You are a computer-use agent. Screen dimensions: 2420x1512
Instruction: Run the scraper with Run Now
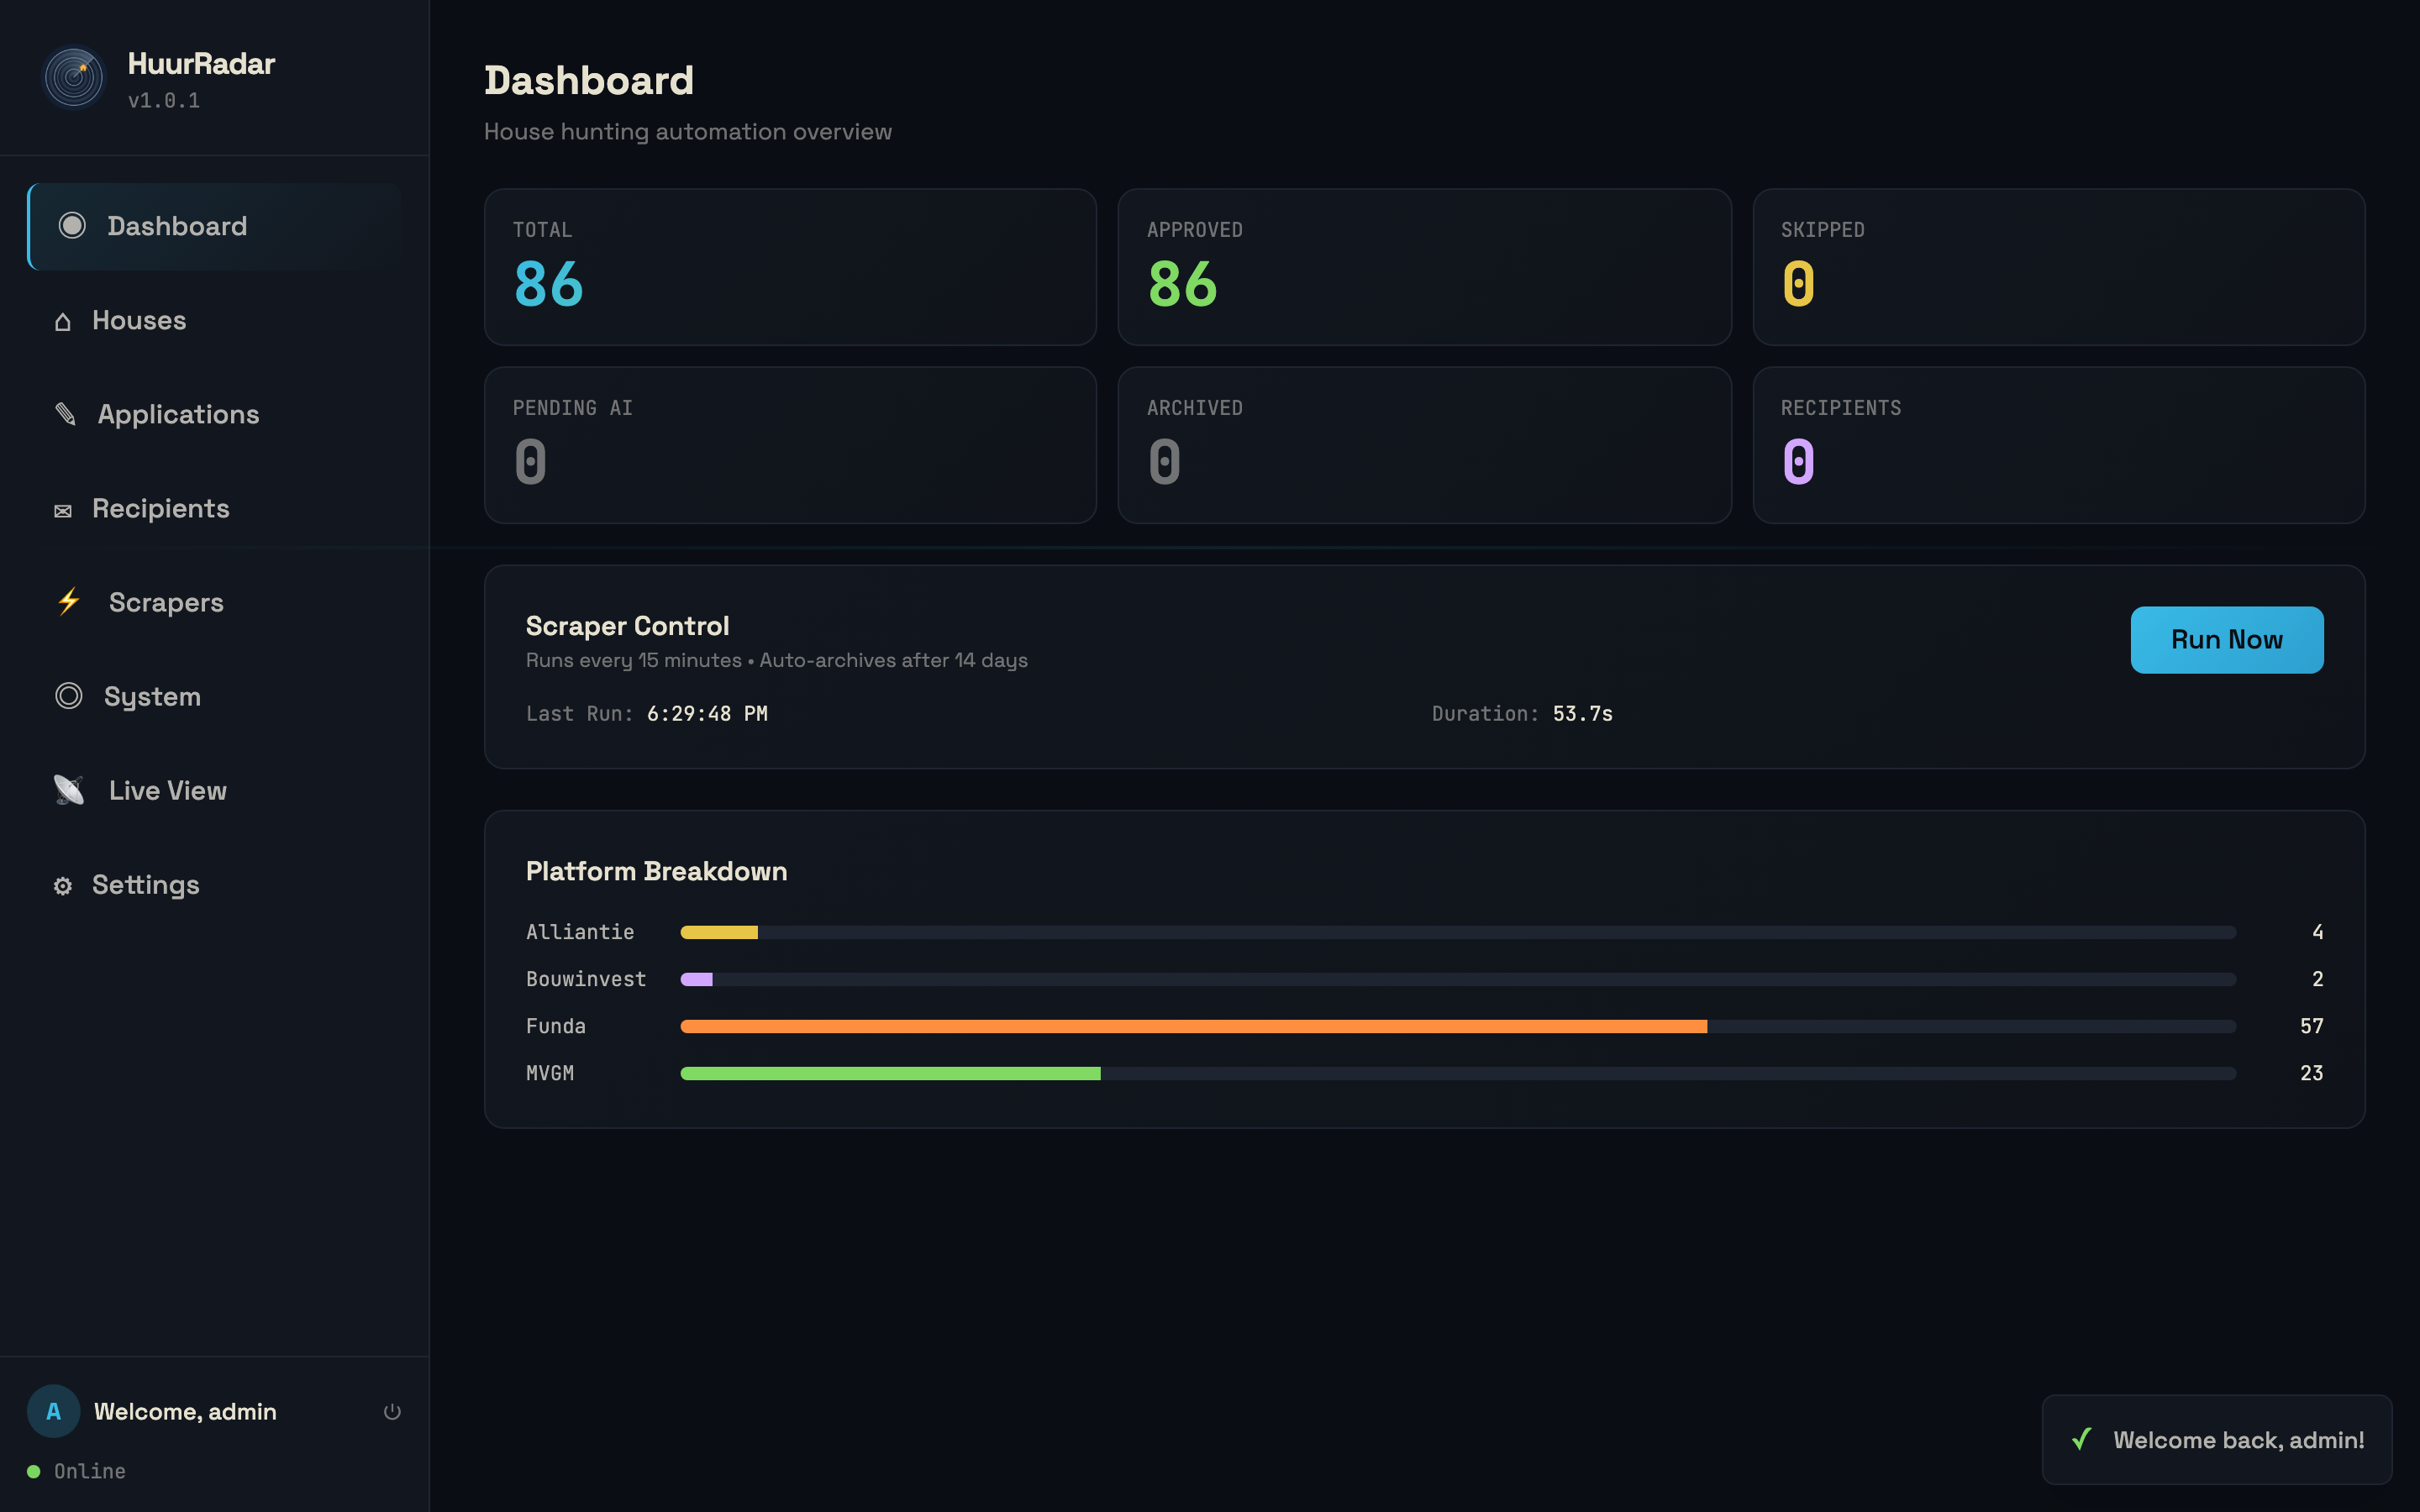(x=2227, y=640)
